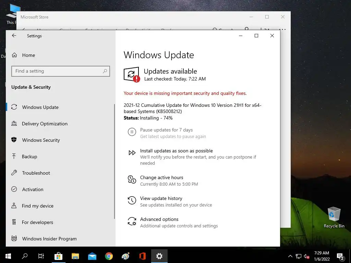Open View update history
Viewport: 351px width, 263px height.
[x=161, y=198]
